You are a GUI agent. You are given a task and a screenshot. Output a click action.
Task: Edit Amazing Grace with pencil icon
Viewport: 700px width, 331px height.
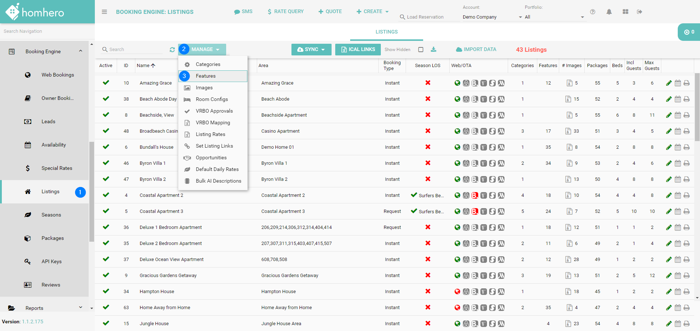[669, 83]
